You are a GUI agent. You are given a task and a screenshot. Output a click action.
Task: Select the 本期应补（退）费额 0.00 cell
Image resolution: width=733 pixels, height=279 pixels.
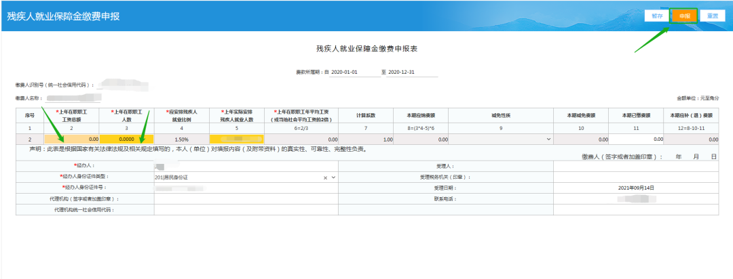tap(692, 139)
